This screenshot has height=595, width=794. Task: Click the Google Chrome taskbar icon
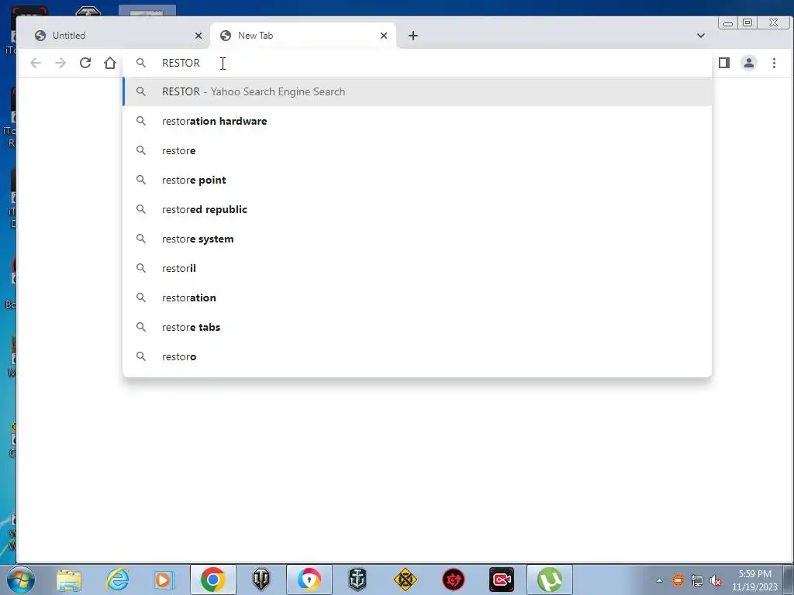pos(213,580)
